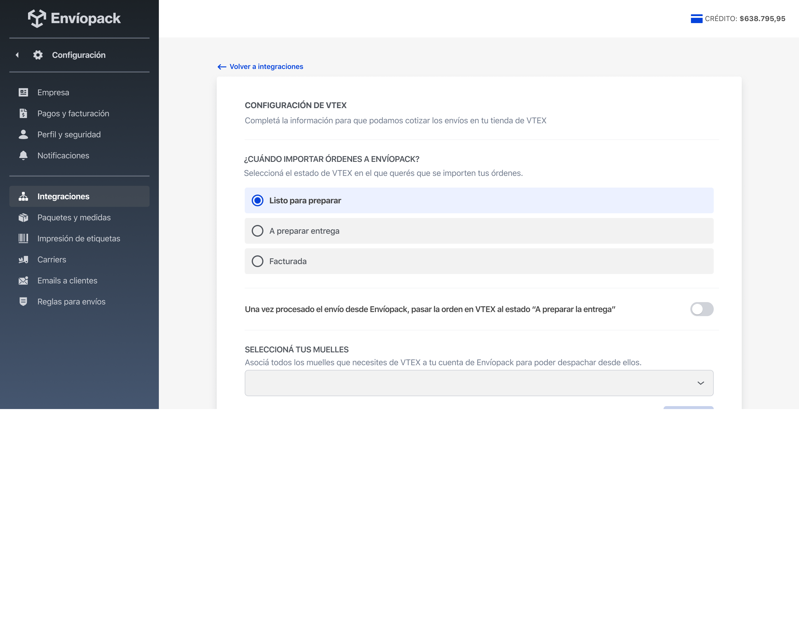This screenshot has height=627, width=799.
Task: Click the Impresión de etiquetas barcode icon
Action: pos(23,239)
